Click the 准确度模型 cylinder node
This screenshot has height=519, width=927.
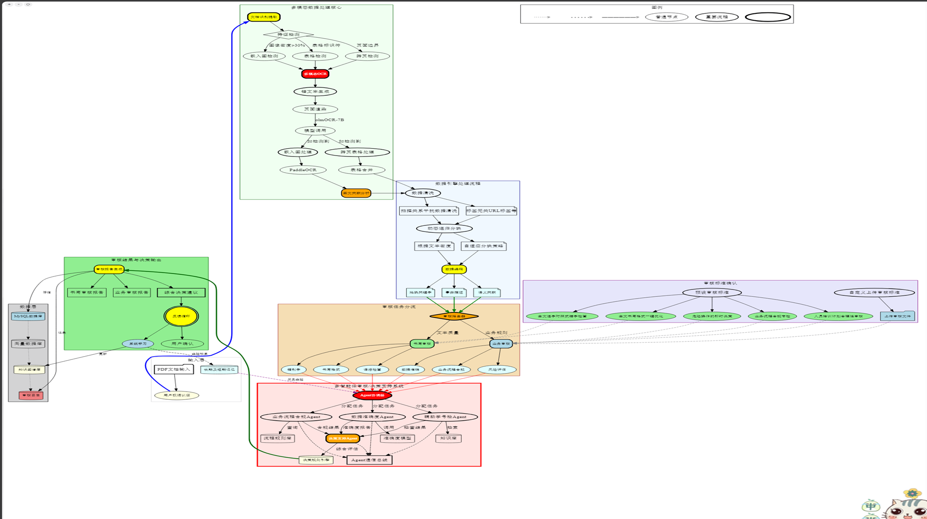tap(397, 438)
